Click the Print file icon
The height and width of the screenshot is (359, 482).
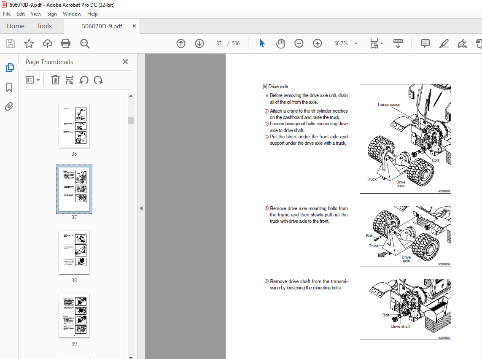pos(66,43)
